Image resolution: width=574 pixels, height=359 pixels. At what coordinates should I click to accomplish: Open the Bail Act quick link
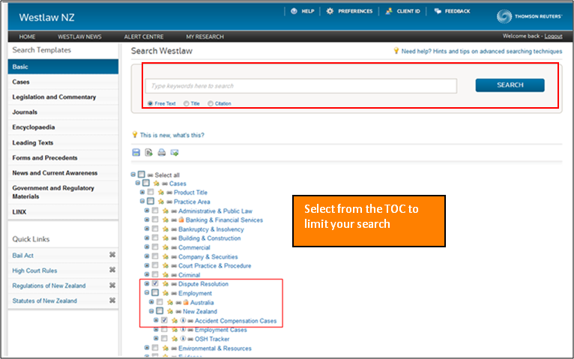[x=22, y=256]
